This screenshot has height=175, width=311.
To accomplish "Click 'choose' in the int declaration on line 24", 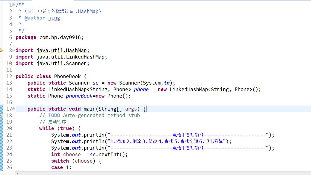I will coord(72,154).
